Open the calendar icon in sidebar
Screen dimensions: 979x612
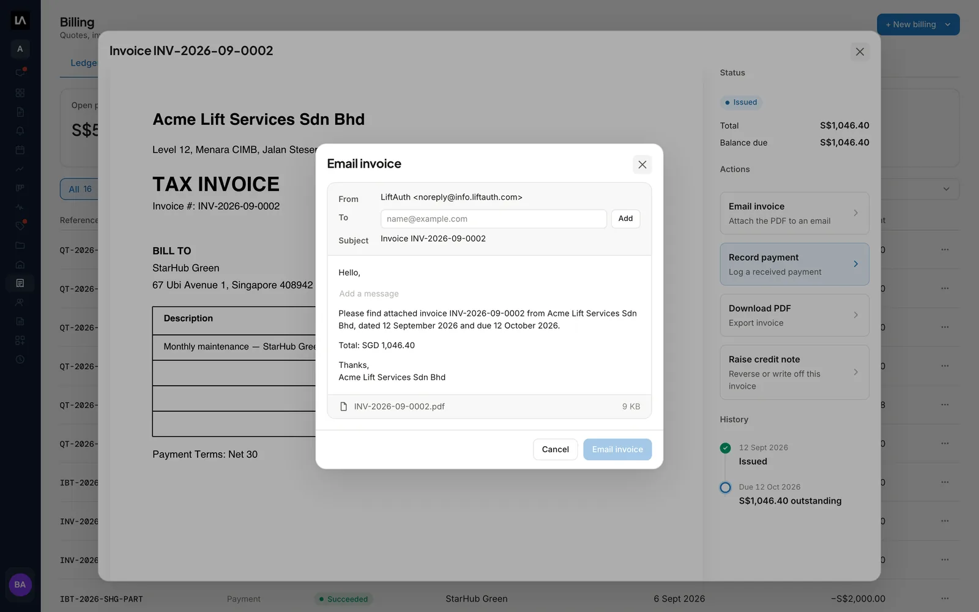pyautogui.click(x=20, y=150)
